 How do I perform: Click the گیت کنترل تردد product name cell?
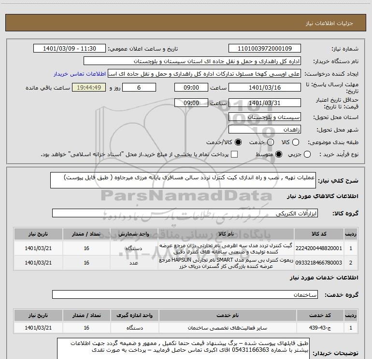coord(226,249)
